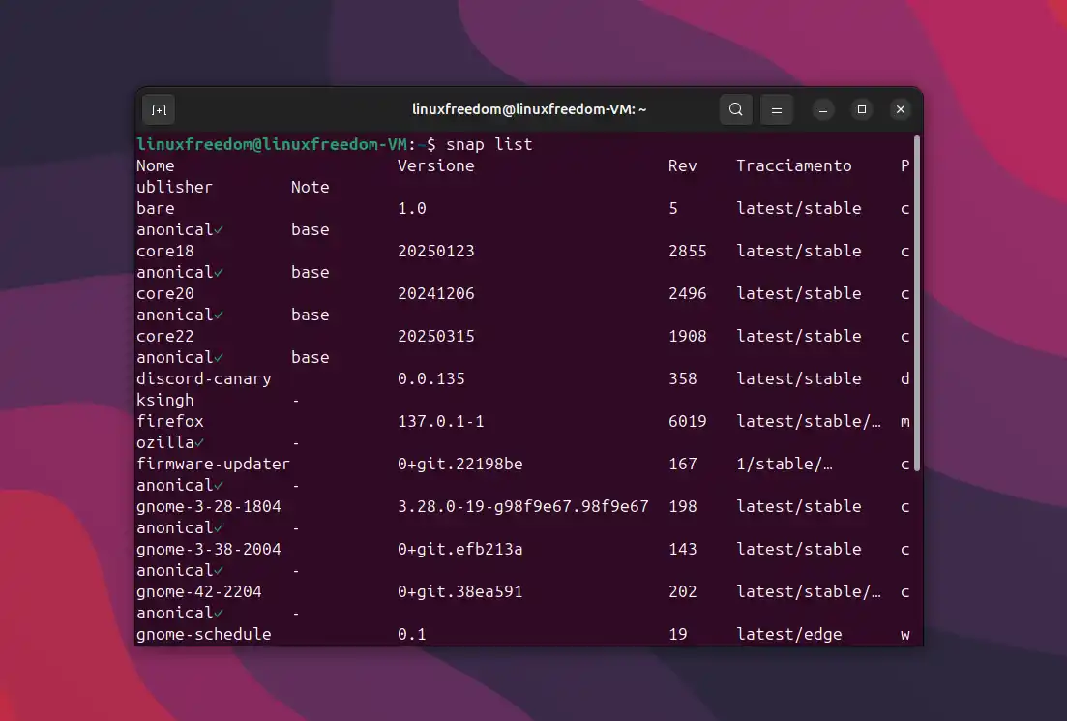
Task: Click revision '143'
Action: pyautogui.click(x=683, y=549)
